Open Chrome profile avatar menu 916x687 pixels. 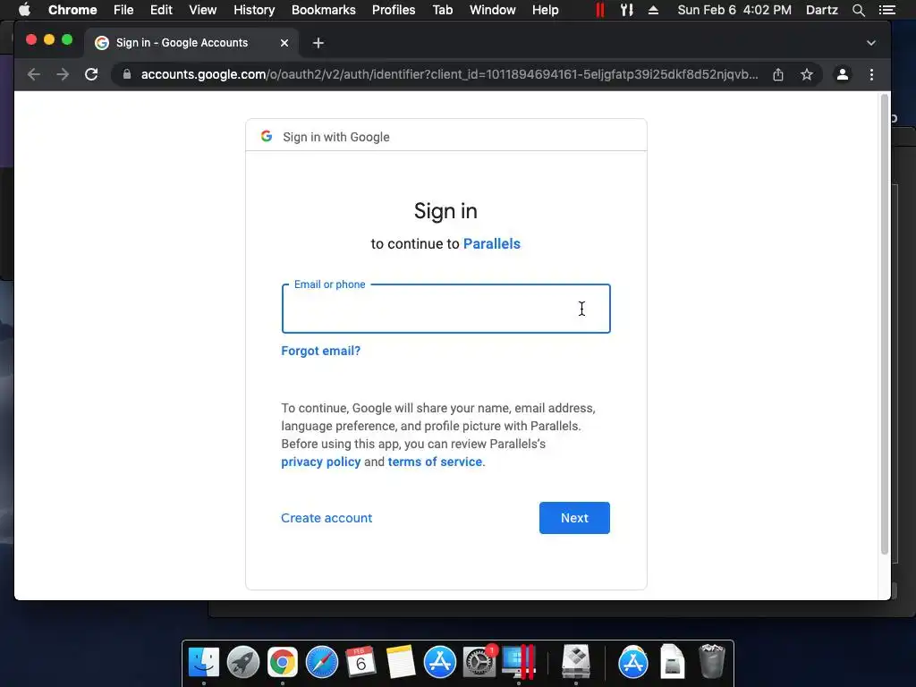coord(843,74)
